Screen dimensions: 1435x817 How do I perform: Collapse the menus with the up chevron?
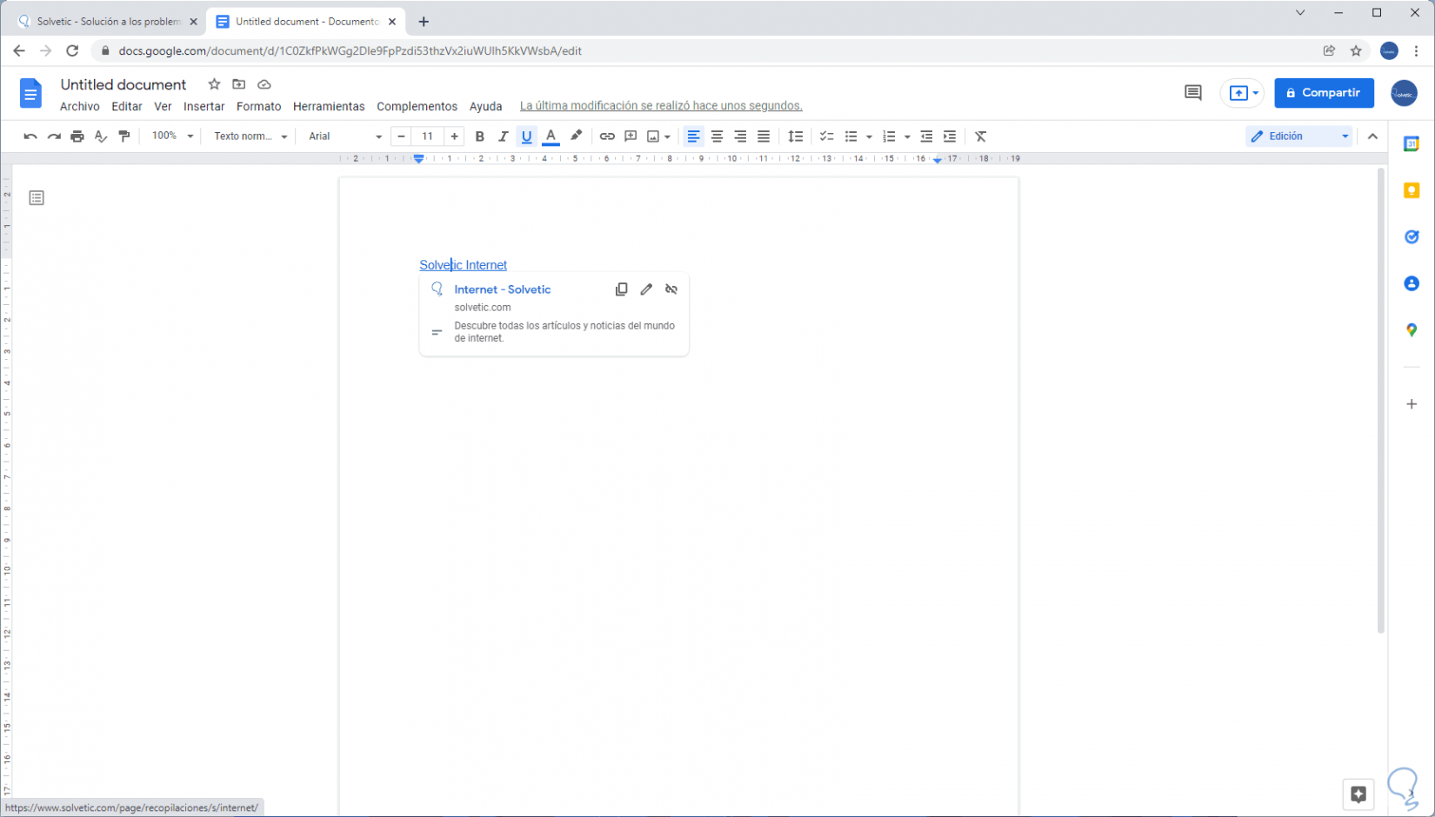[x=1372, y=136]
